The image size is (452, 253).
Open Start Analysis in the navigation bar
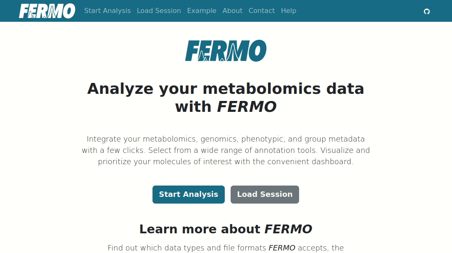coord(107,10)
